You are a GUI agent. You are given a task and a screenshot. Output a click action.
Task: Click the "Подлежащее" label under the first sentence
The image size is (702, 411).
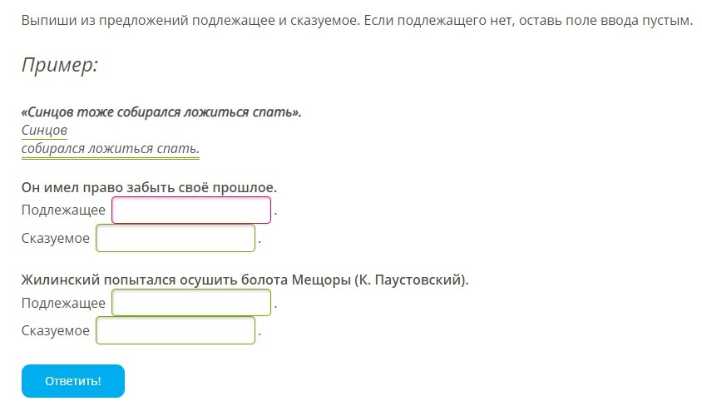63,210
